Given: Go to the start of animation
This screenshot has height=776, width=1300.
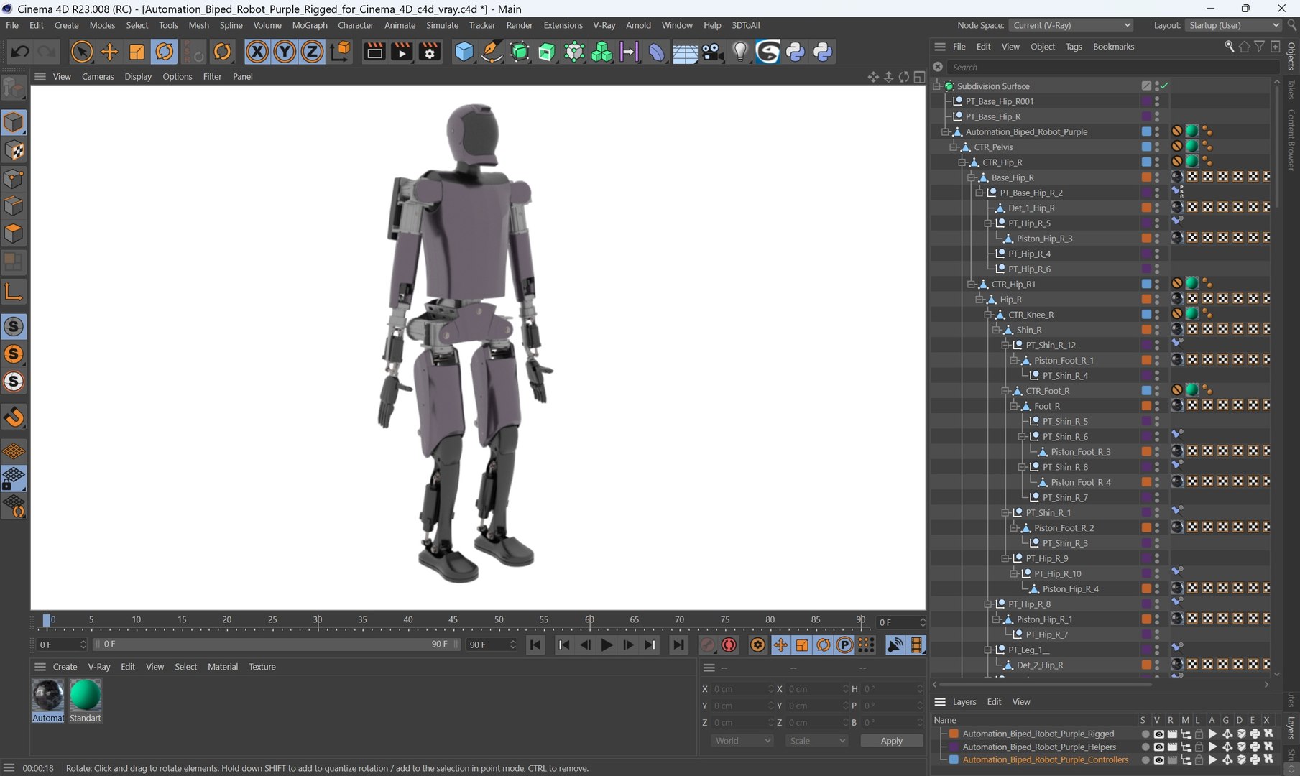Looking at the screenshot, I should [535, 645].
